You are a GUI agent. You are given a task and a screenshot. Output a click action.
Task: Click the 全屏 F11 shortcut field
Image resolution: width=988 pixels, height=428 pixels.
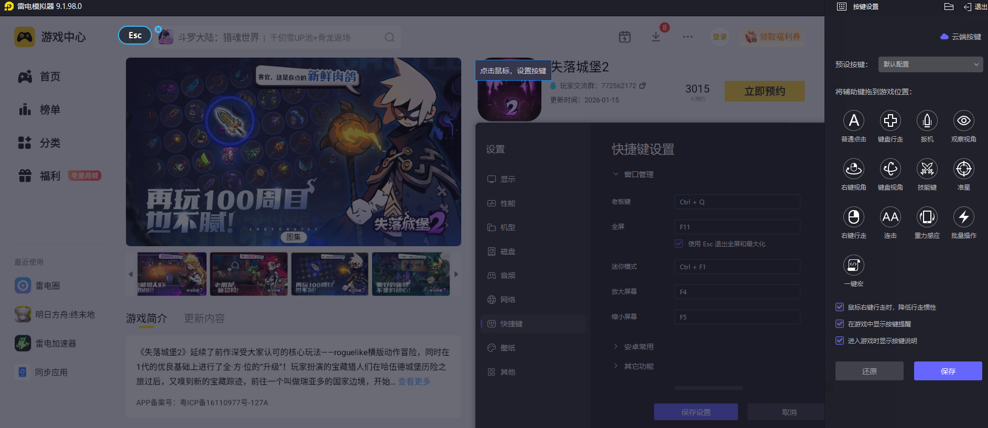(x=737, y=227)
